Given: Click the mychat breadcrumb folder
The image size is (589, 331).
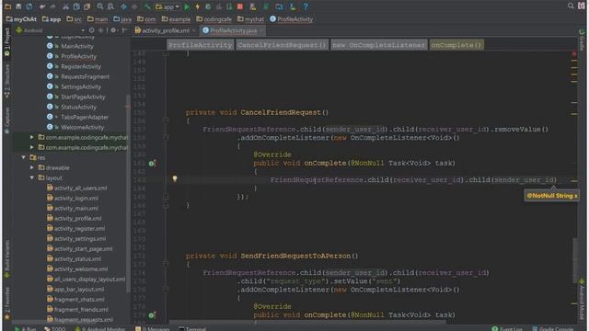Looking at the screenshot, I should [250, 18].
